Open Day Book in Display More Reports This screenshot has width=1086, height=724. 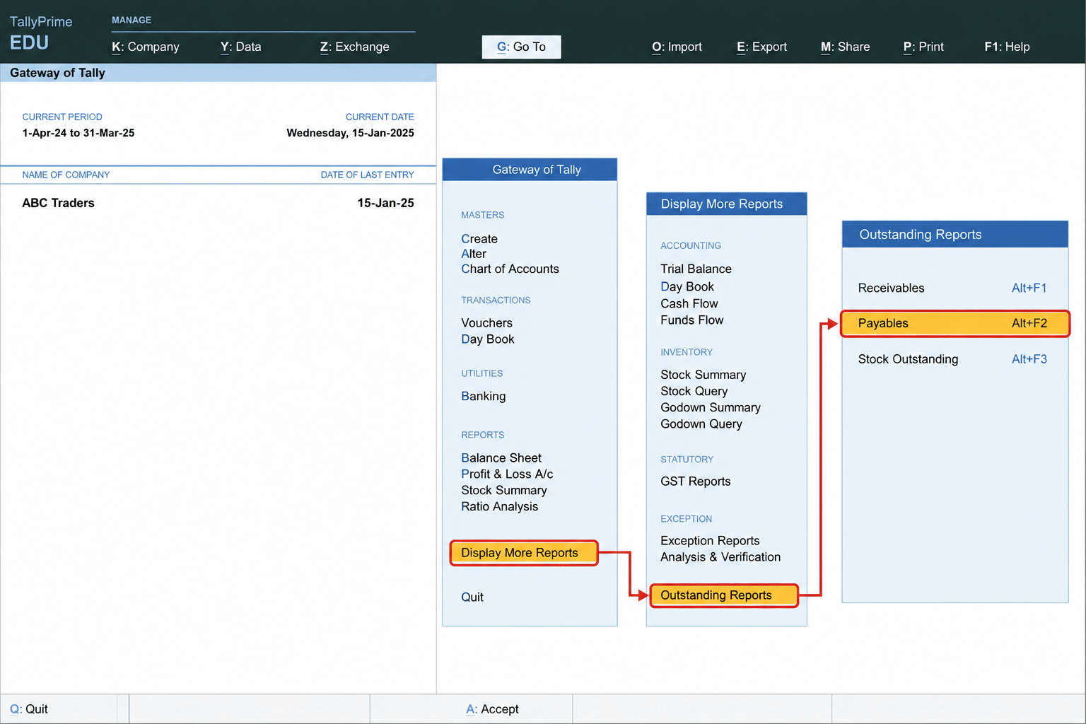(x=687, y=287)
